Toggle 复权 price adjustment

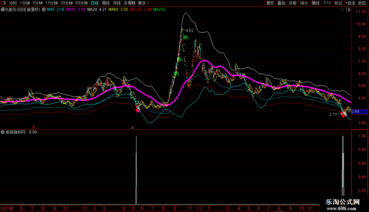click(x=270, y=3)
